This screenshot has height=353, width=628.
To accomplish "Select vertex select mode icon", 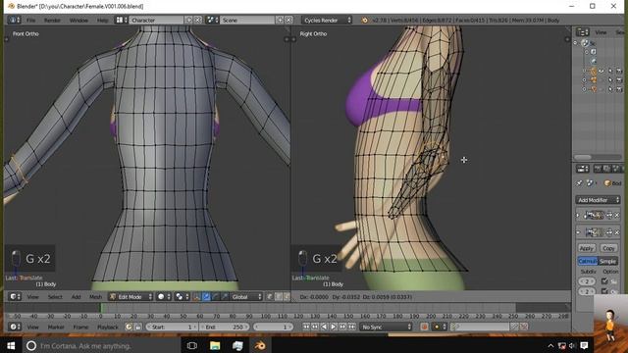I will [270, 296].
